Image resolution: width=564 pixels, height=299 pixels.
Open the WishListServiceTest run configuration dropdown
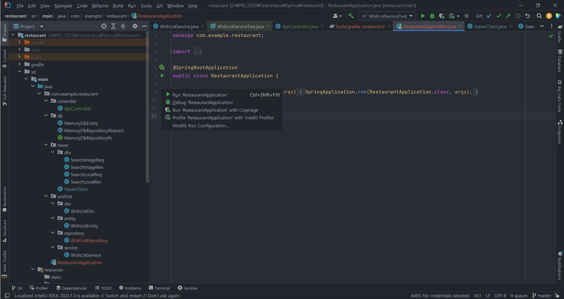coord(388,16)
